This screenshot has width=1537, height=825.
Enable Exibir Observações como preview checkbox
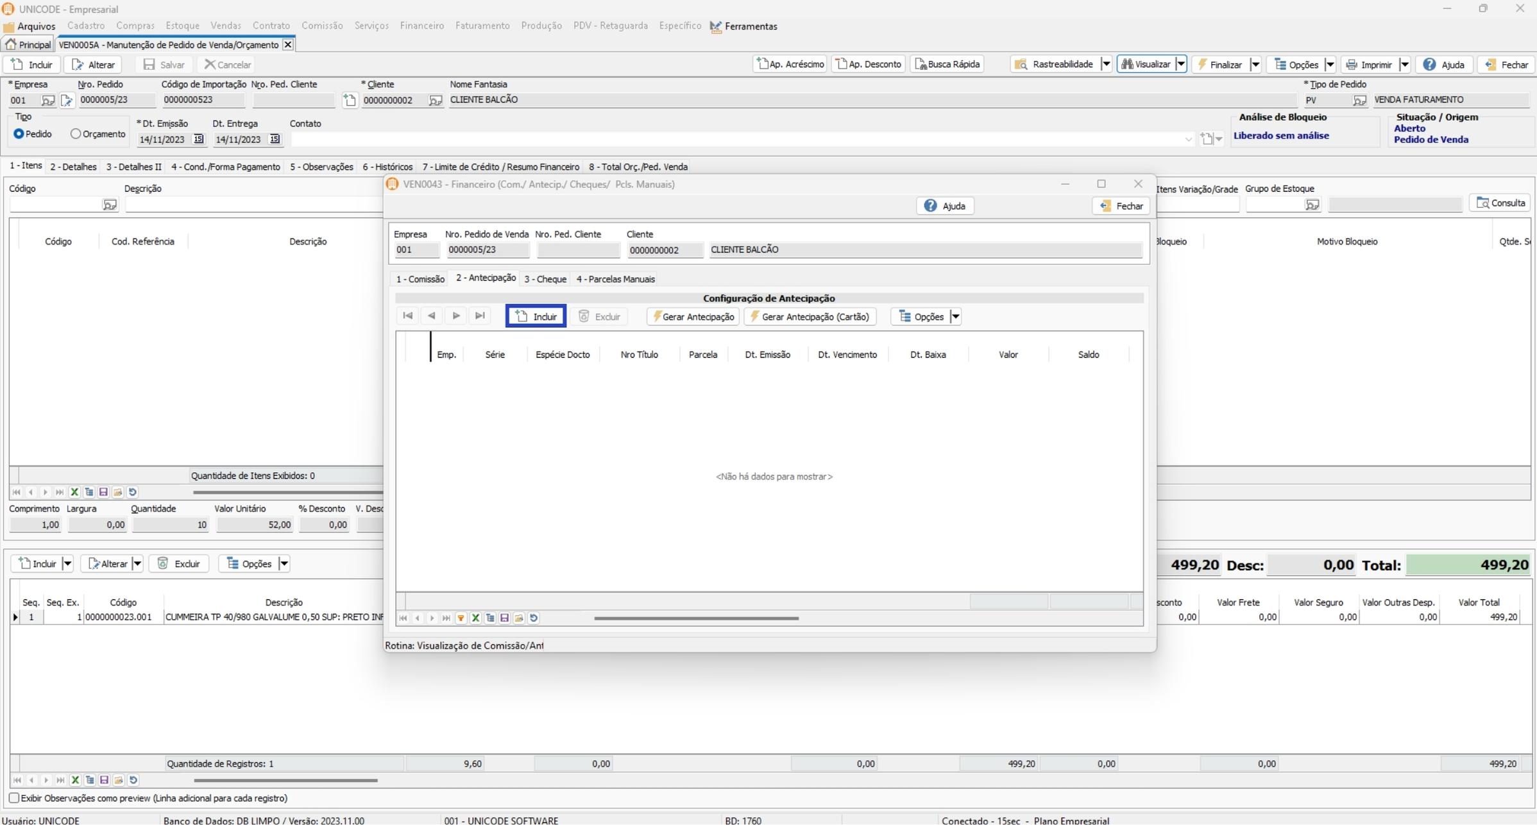(x=14, y=798)
